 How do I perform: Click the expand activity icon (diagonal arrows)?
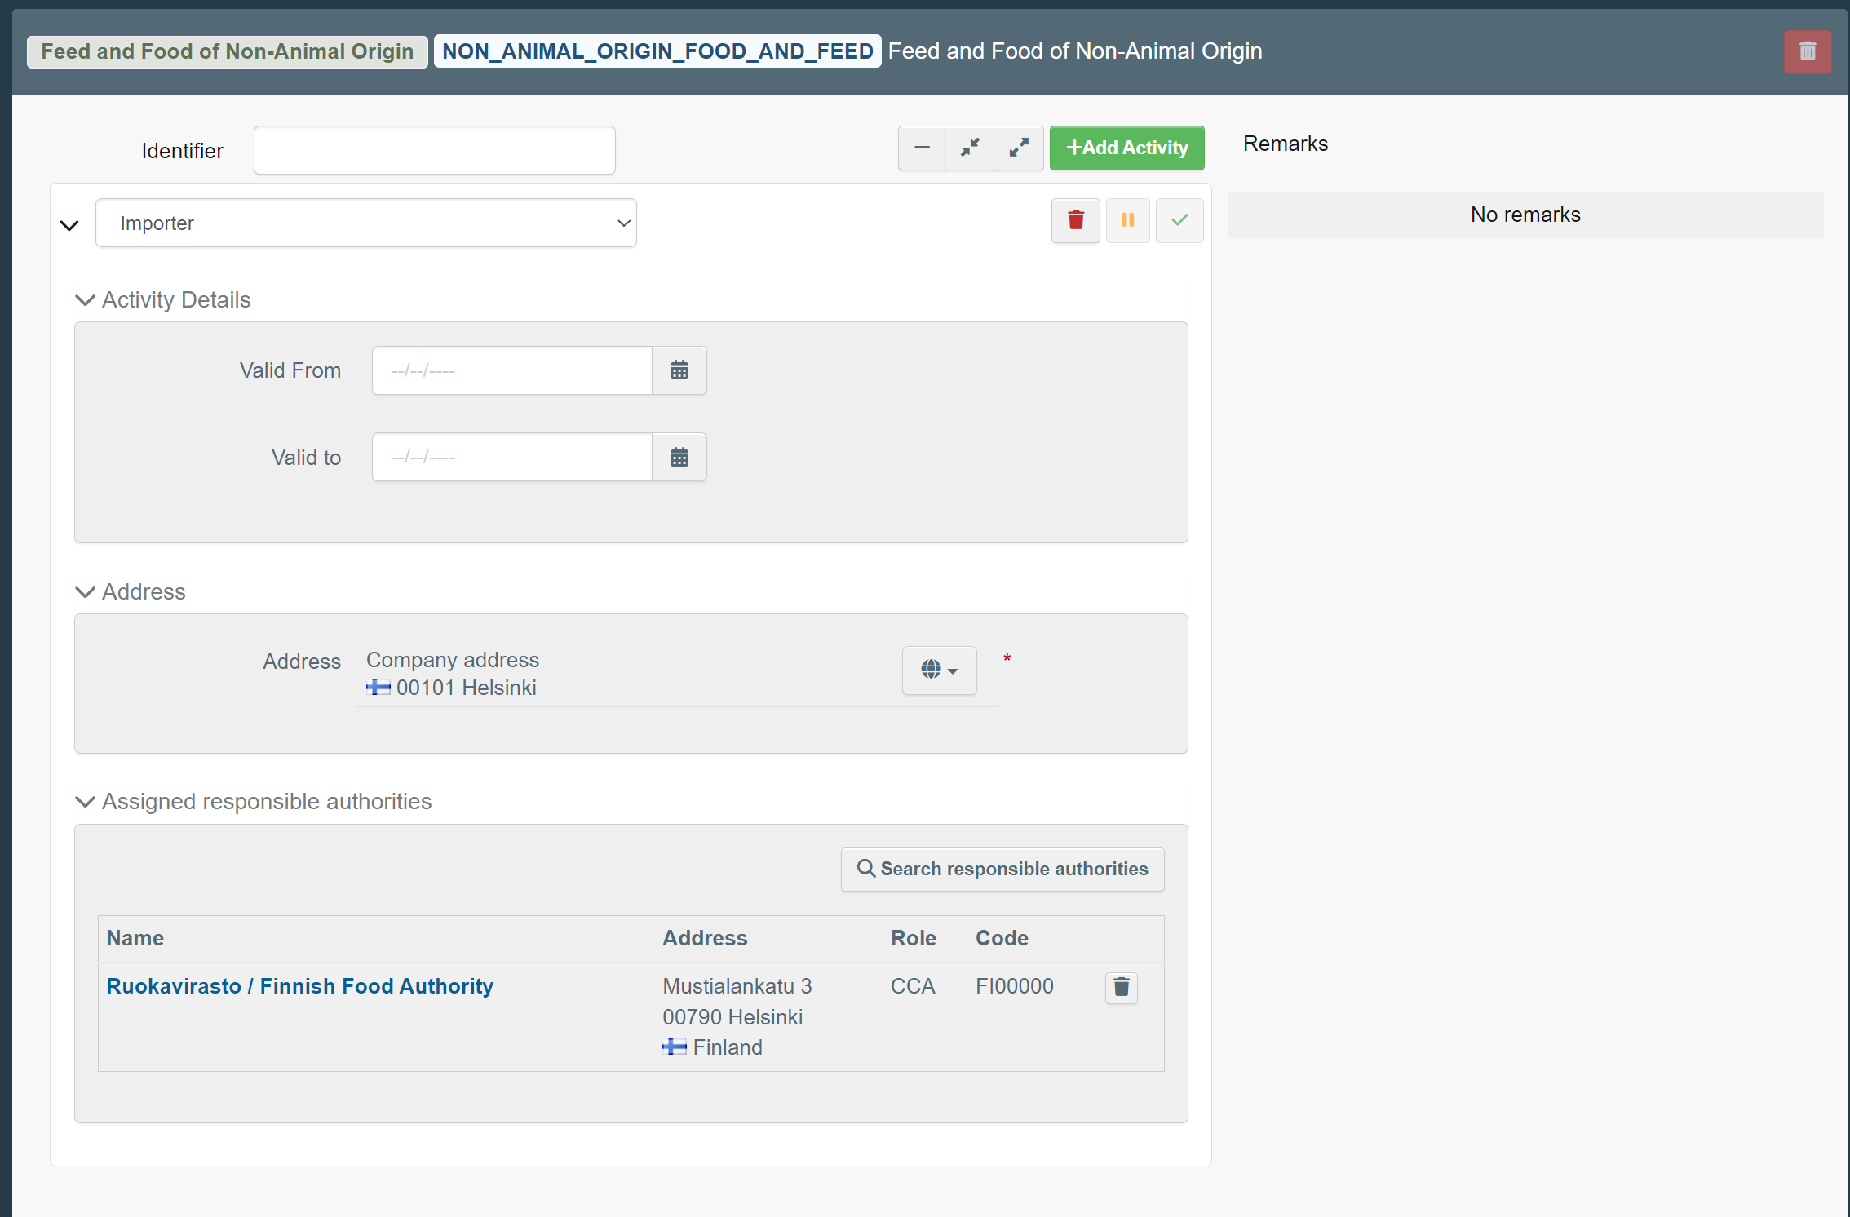click(1020, 147)
